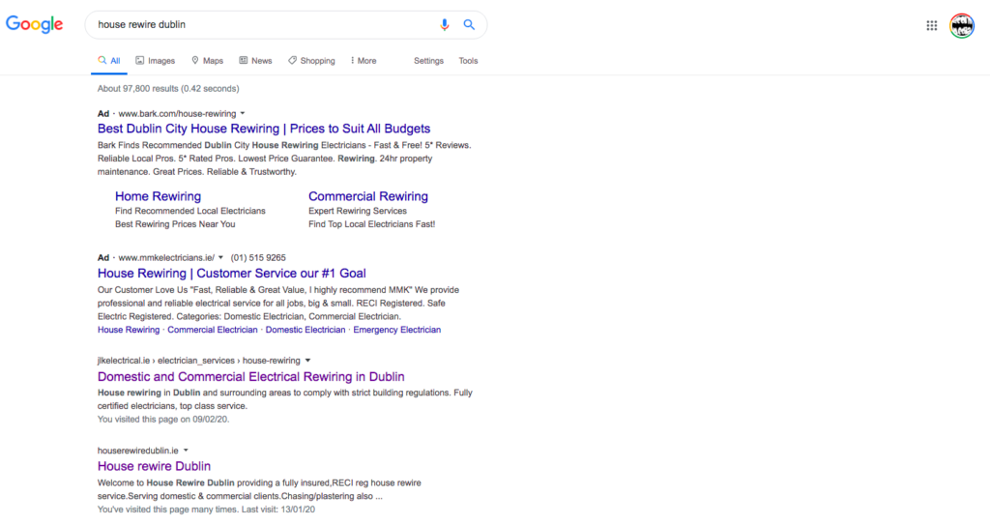
Task: Open Emergency Electrician sitelink
Action: (397, 330)
